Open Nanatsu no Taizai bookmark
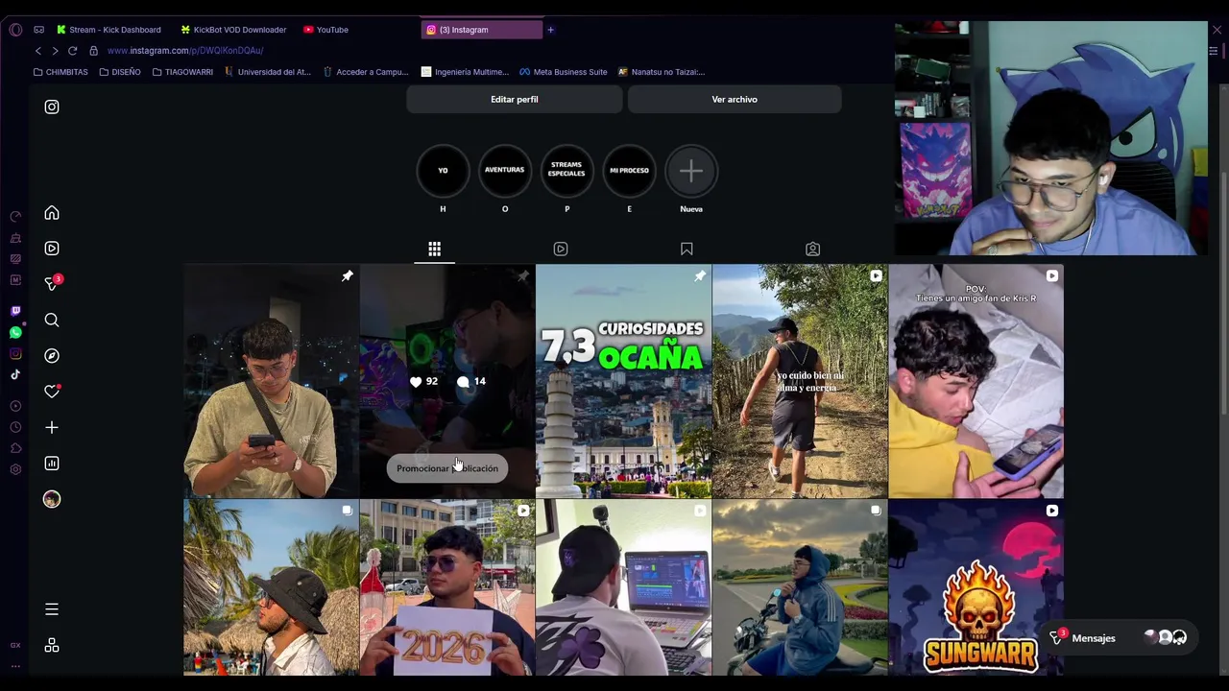 662,72
